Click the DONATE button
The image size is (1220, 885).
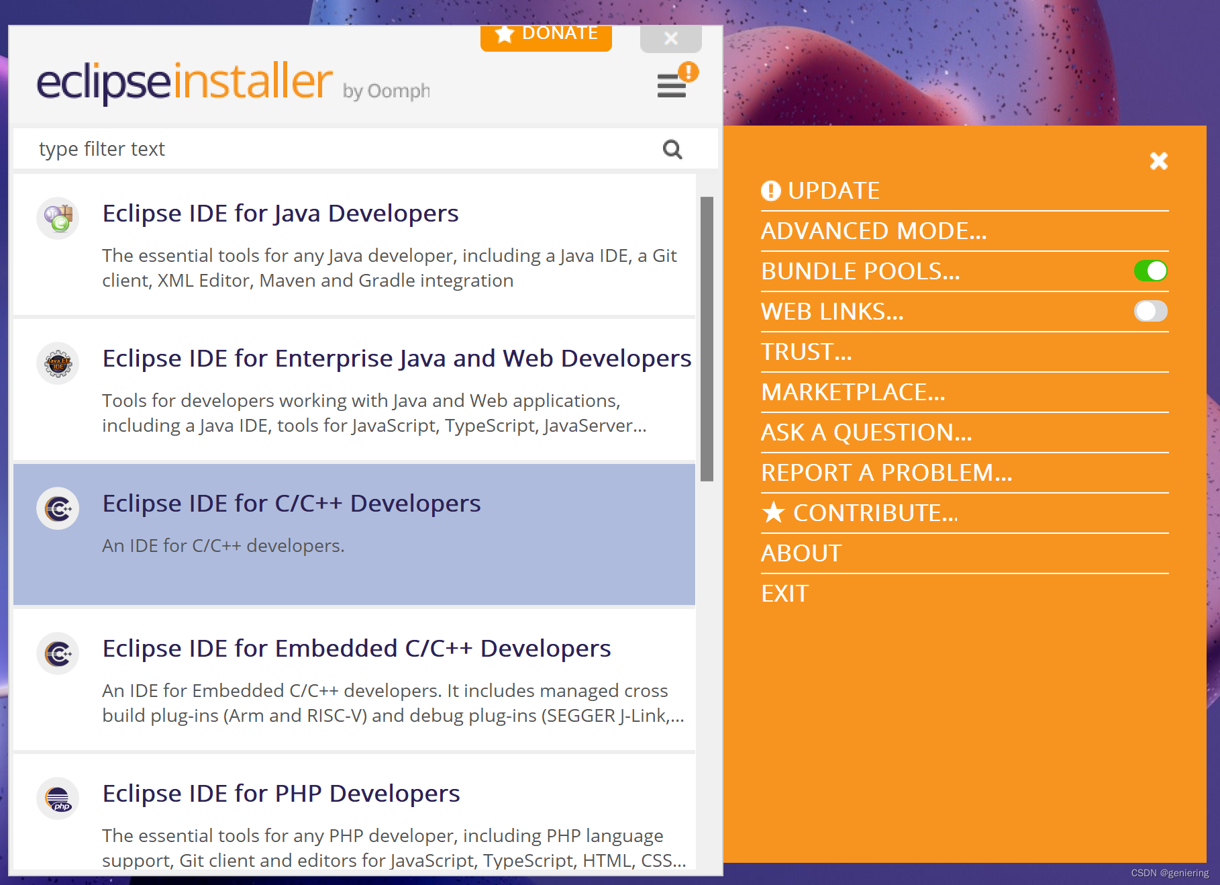pos(546,38)
